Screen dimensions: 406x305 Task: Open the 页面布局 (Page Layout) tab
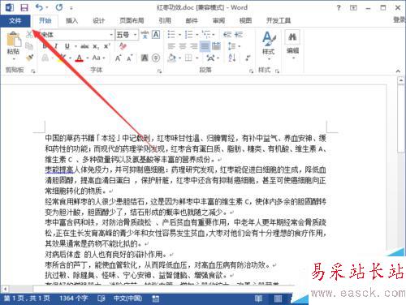pos(132,20)
